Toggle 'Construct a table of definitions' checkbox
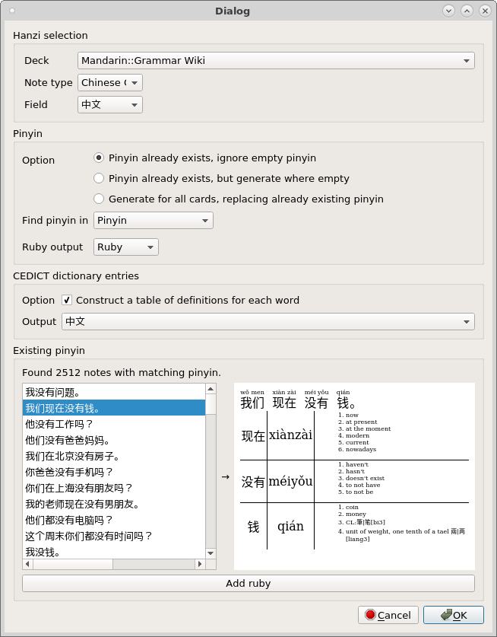Screen dimensions: 497x637 tap(67, 301)
